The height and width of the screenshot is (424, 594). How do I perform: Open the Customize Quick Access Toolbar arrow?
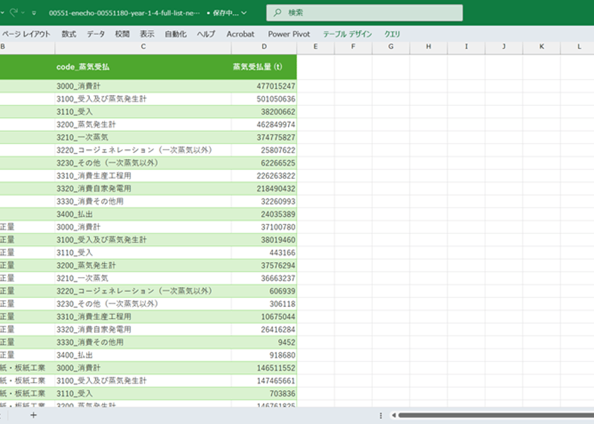click(x=33, y=13)
